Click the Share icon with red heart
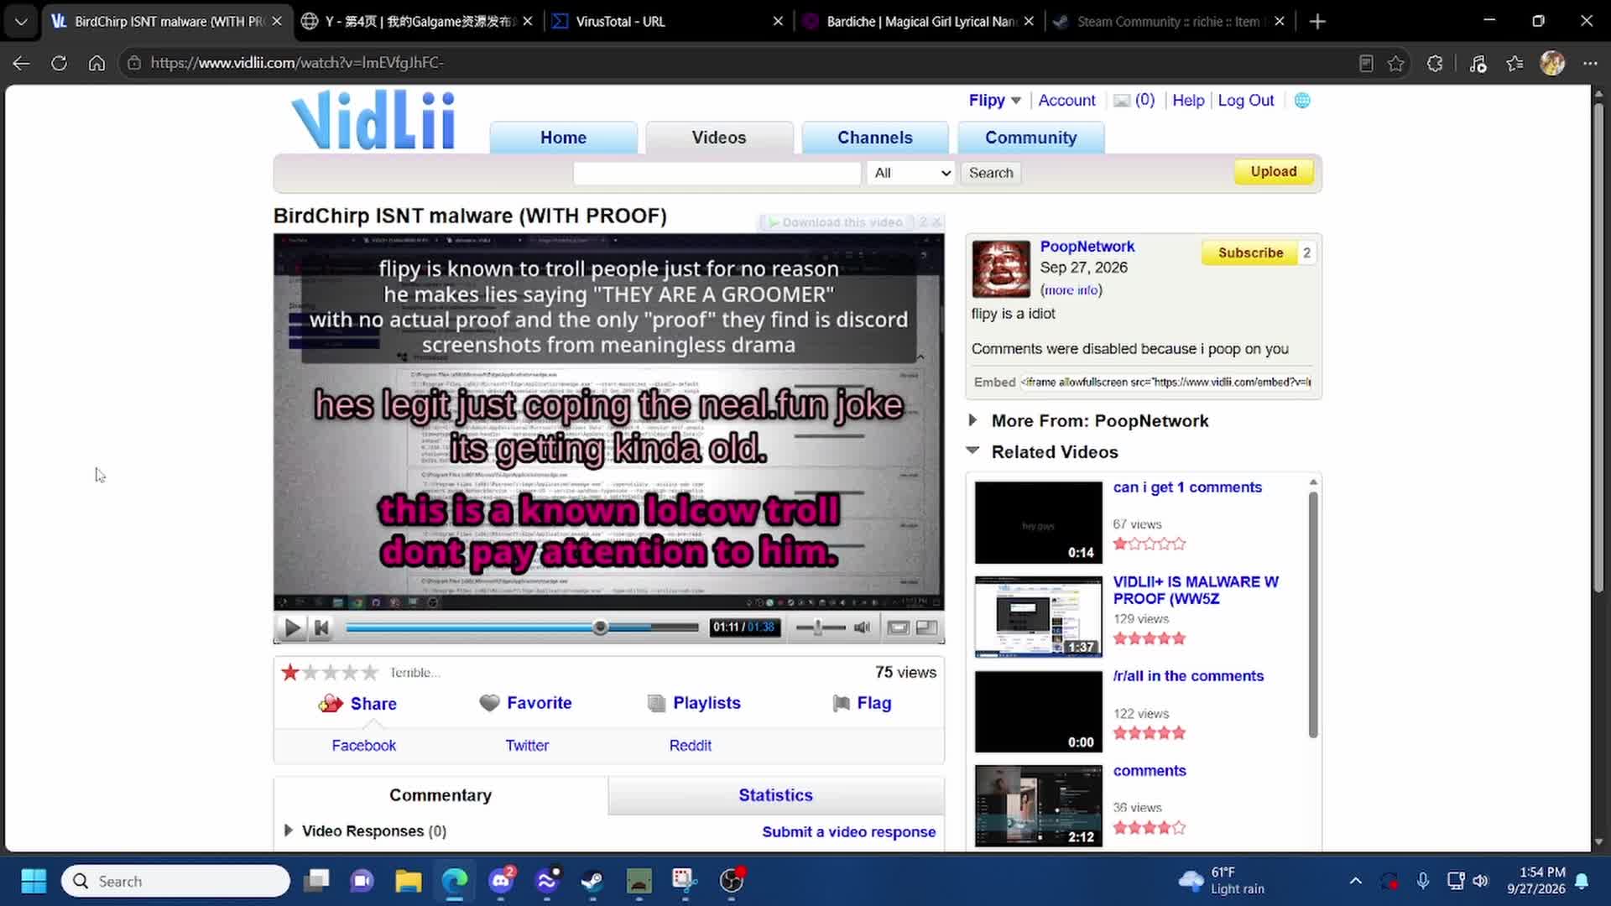The image size is (1611, 906). 331,703
